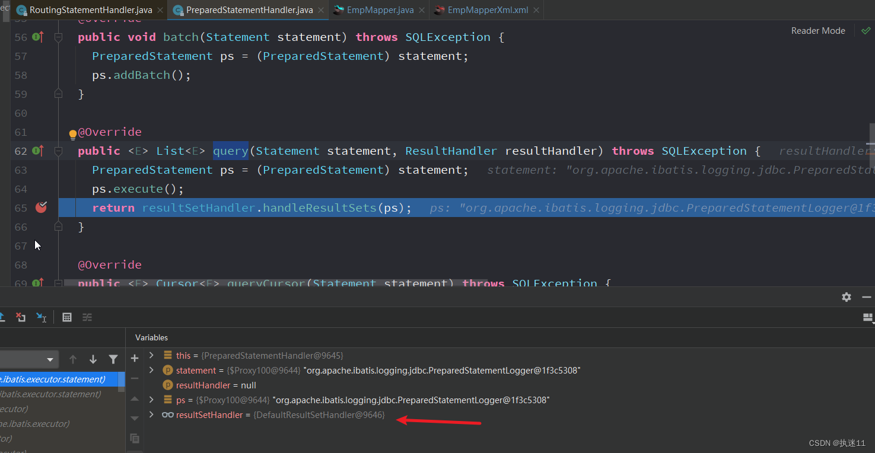Open Evaluate Expression calculator icon

point(67,317)
